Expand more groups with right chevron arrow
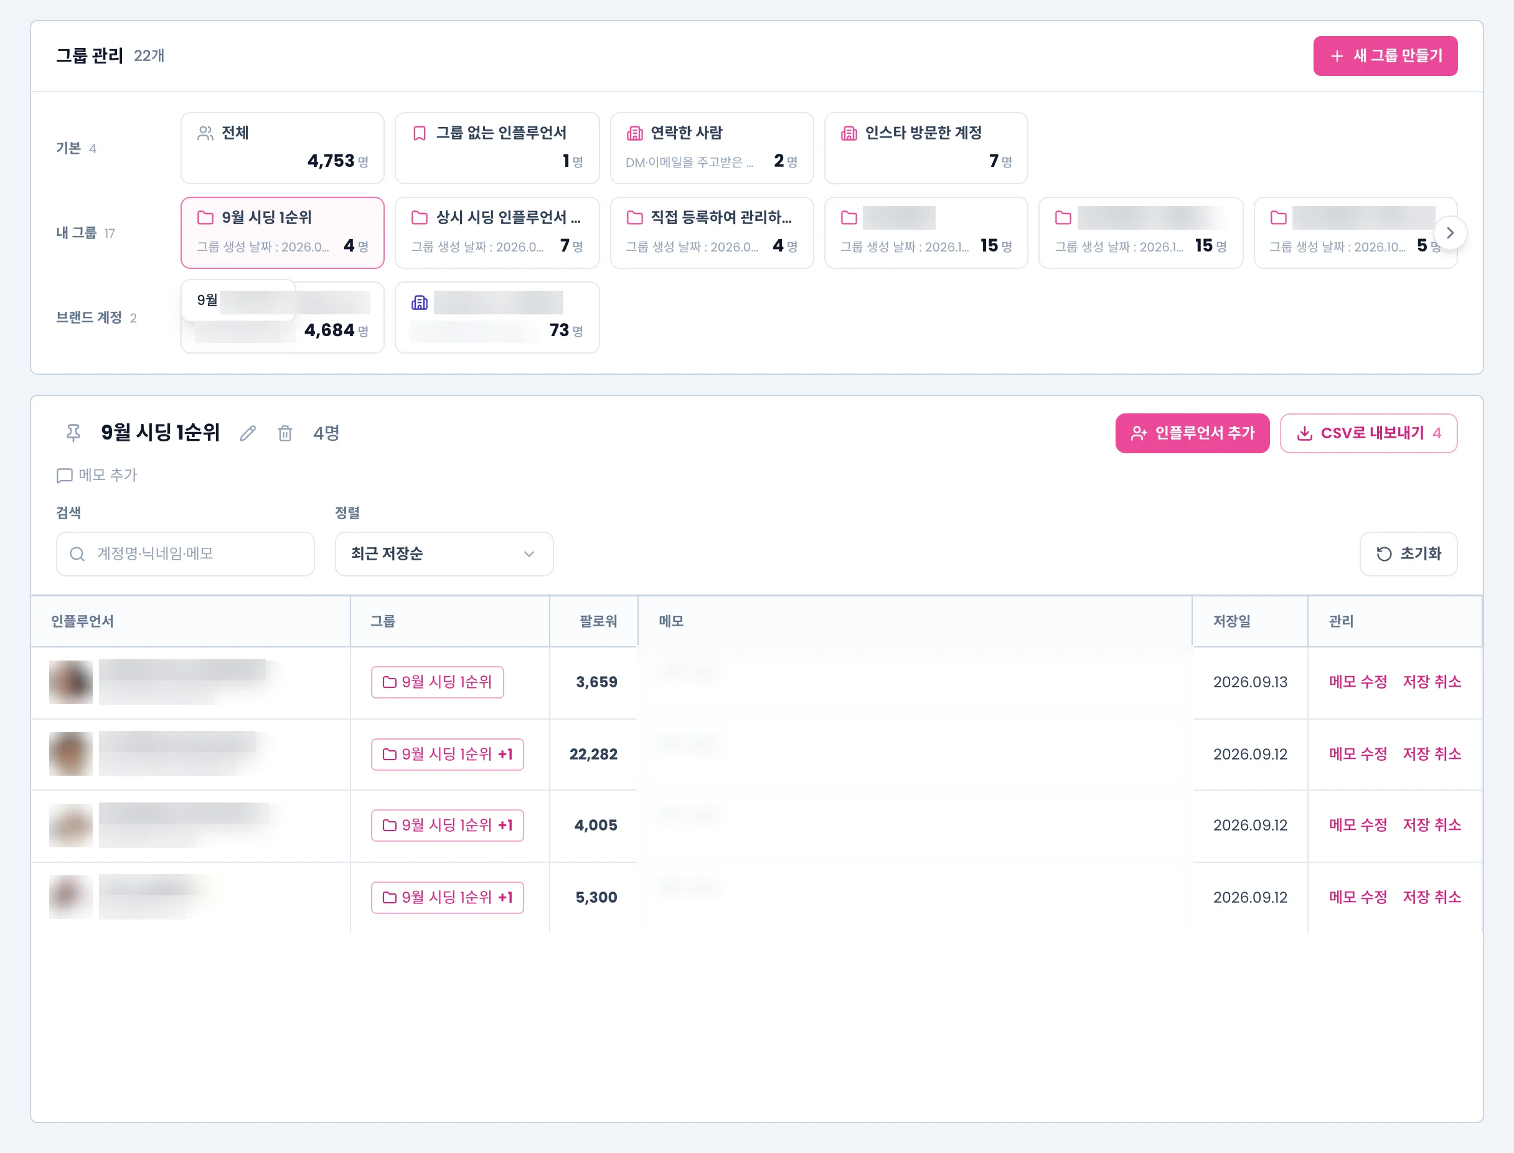The width and height of the screenshot is (1514, 1153). click(x=1449, y=233)
